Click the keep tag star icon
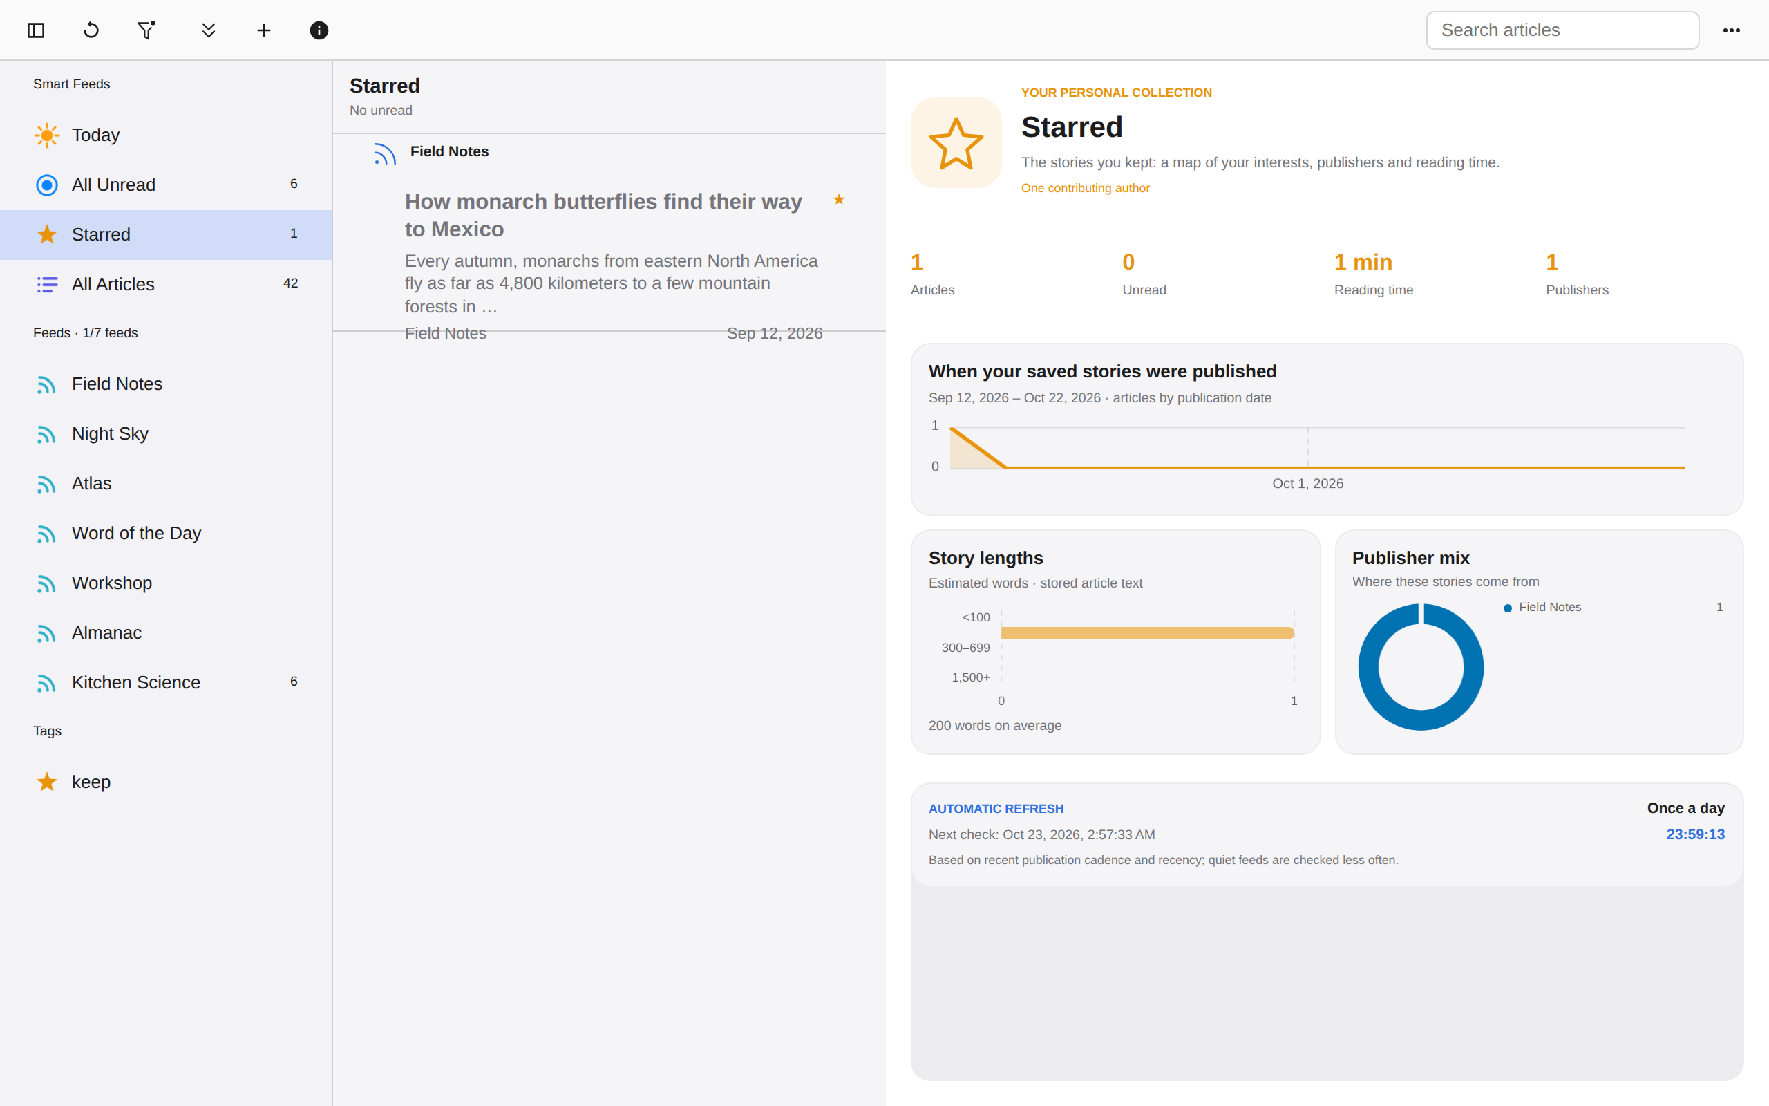The height and width of the screenshot is (1106, 1769). click(x=47, y=782)
